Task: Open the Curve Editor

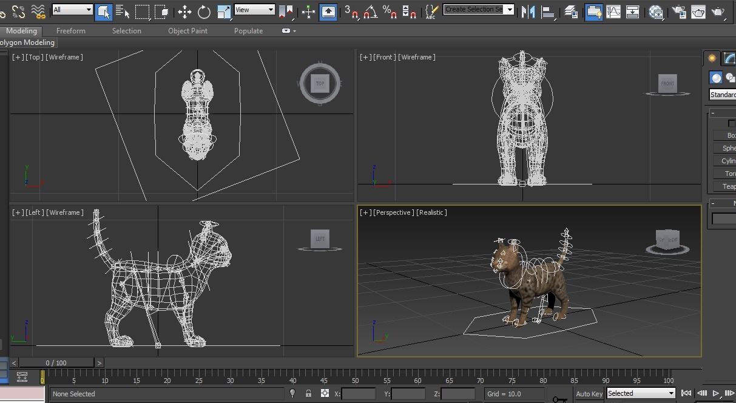Action: coord(613,11)
